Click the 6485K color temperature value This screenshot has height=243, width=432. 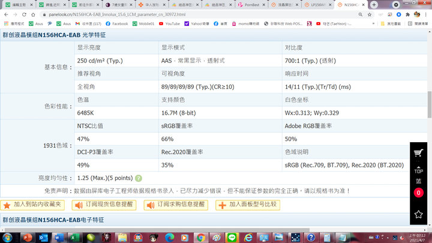(x=85, y=113)
